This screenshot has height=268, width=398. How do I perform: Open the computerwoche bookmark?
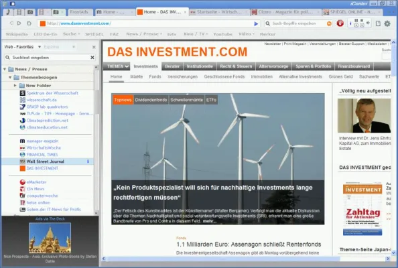(x=42, y=196)
